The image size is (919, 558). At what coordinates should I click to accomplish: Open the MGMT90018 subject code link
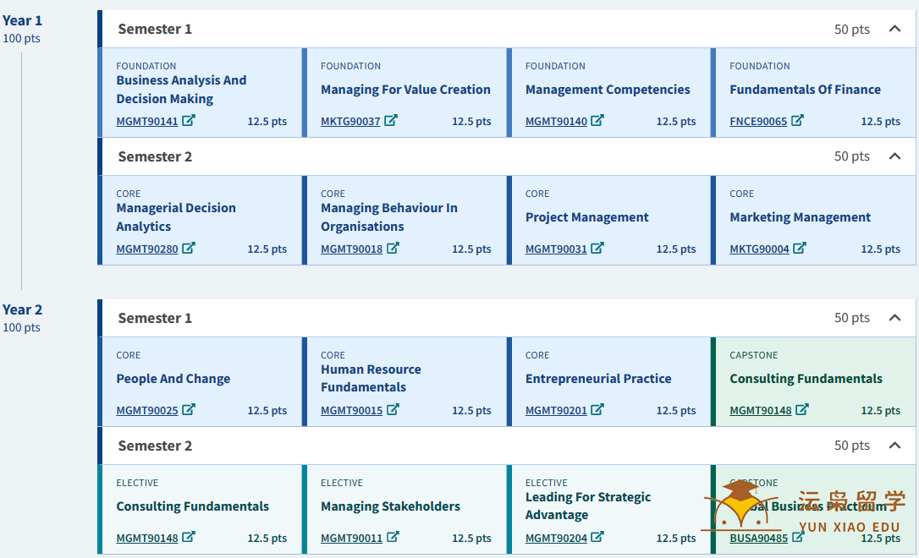coord(352,249)
